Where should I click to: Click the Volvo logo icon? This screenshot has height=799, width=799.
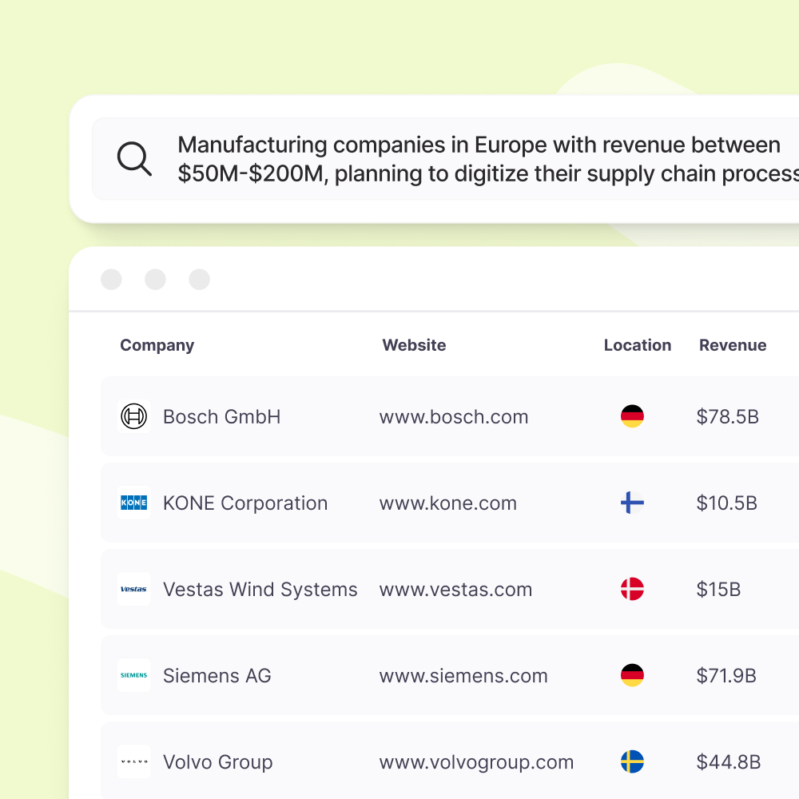click(134, 761)
